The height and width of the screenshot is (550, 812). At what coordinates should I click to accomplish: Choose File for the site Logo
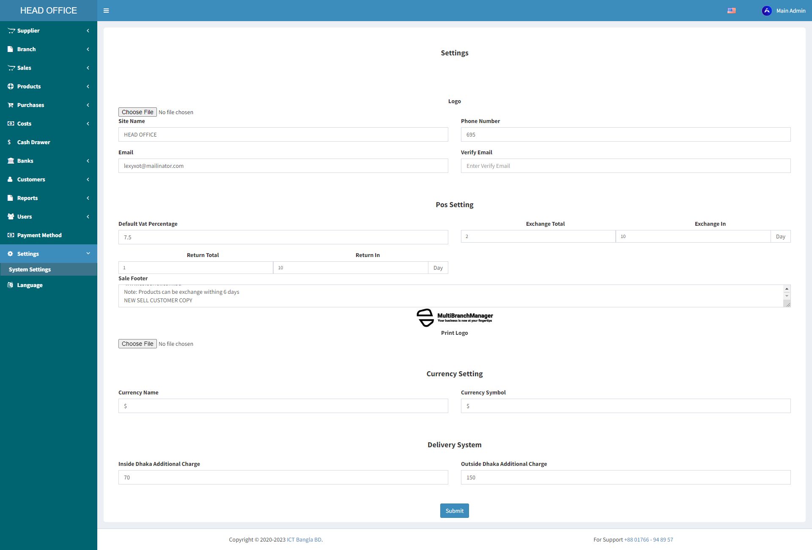point(137,112)
